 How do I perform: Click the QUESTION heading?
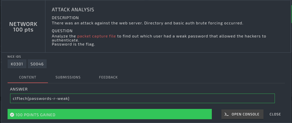tap(62, 31)
